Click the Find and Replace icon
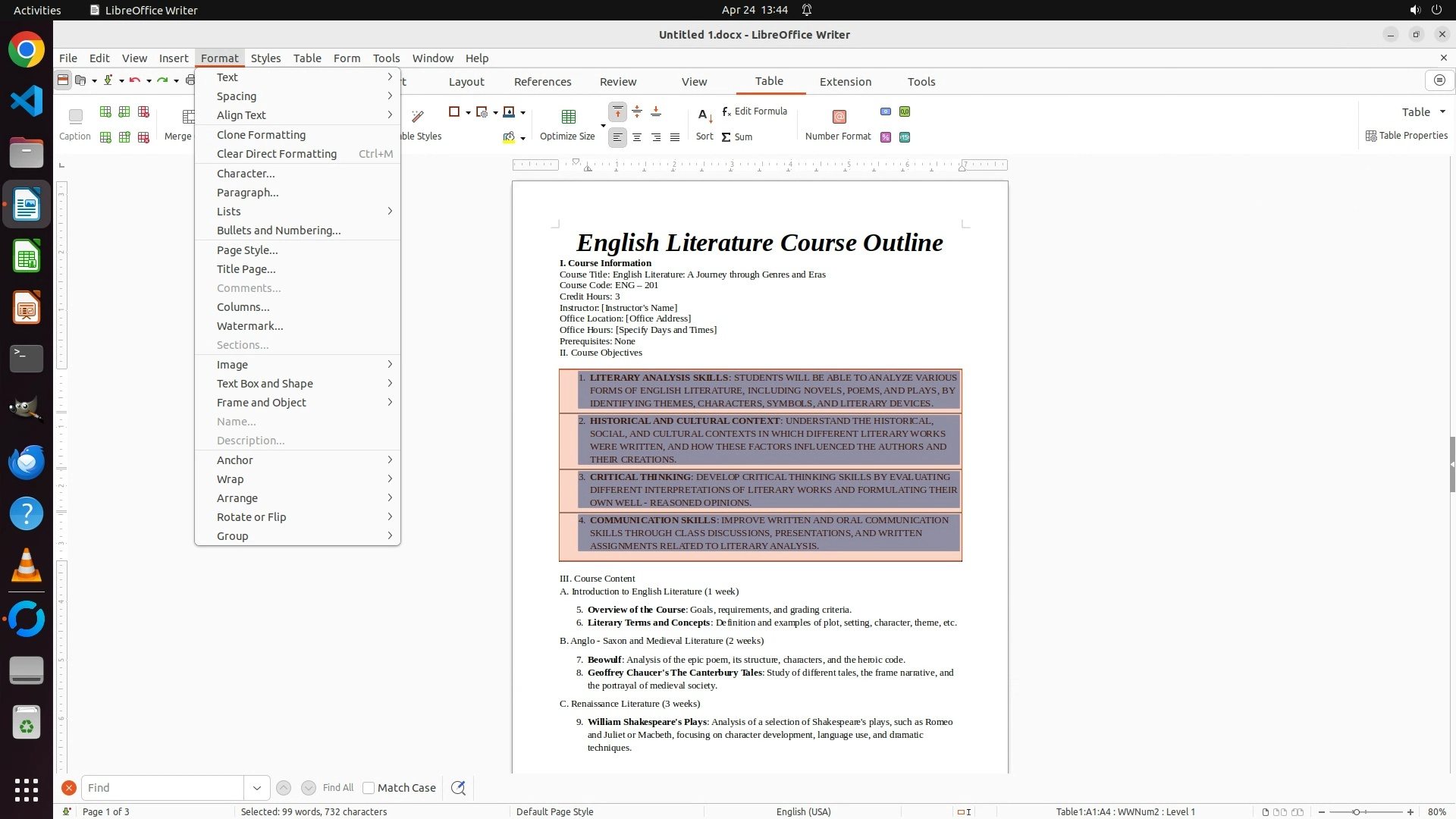The height and width of the screenshot is (819, 1456). [458, 788]
